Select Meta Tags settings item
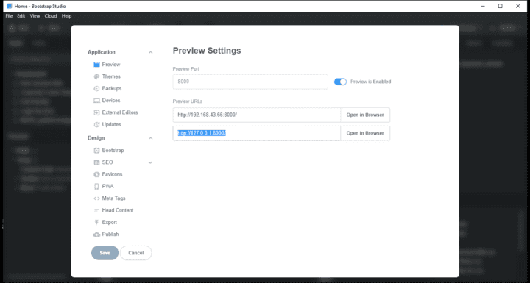Viewport: 530px width, 283px height. pyautogui.click(x=113, y=198)
